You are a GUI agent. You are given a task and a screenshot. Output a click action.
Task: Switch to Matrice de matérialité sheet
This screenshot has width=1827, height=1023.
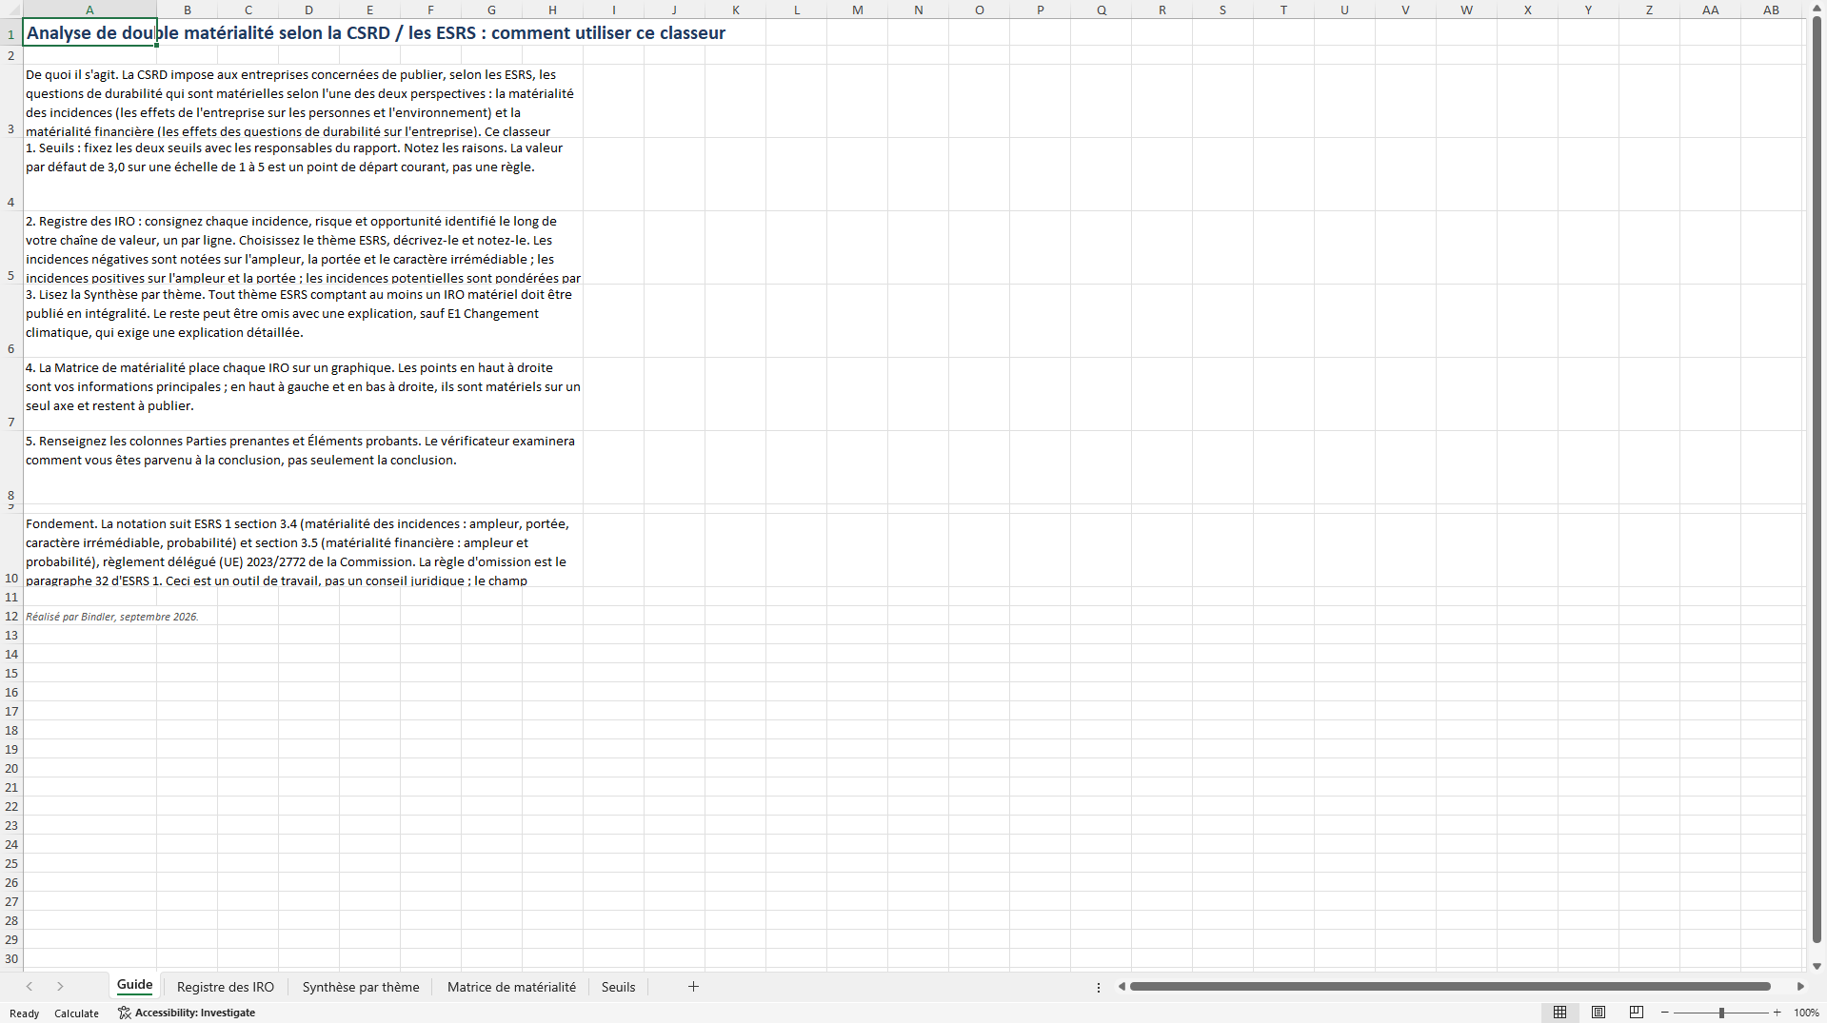coord(511,987)
